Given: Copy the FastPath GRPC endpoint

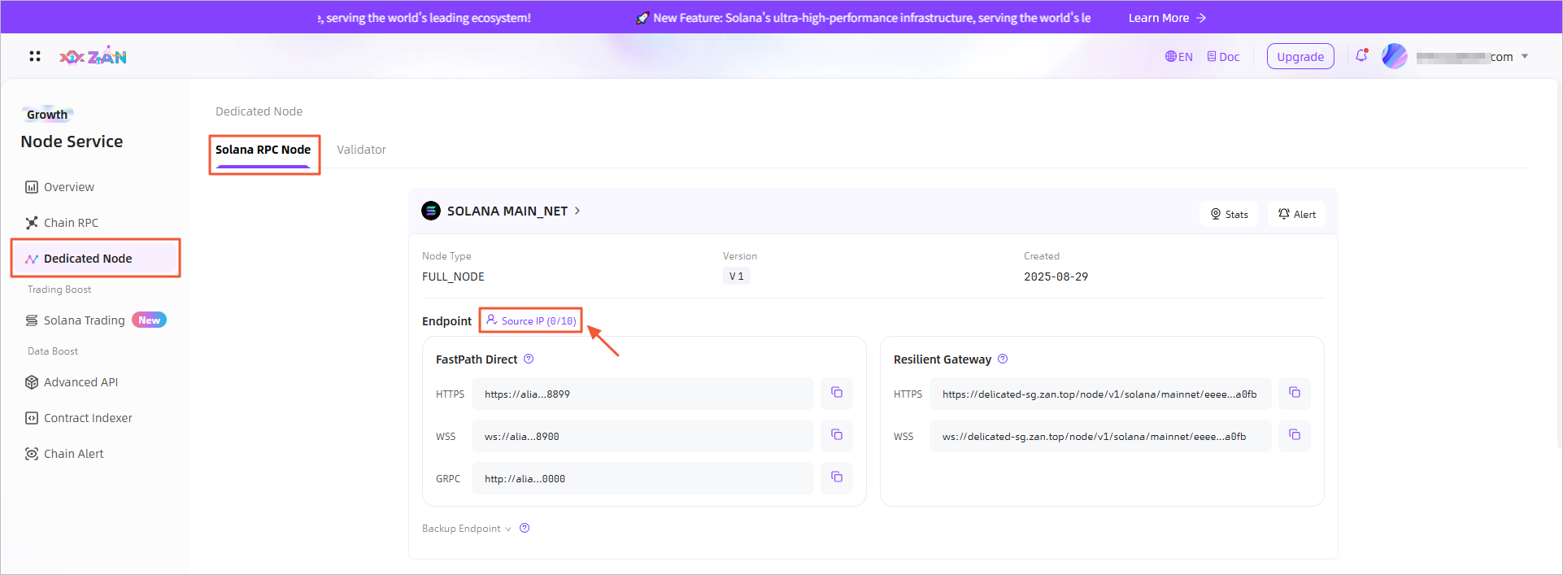Looking at the screenshot, I should point(837,477).
